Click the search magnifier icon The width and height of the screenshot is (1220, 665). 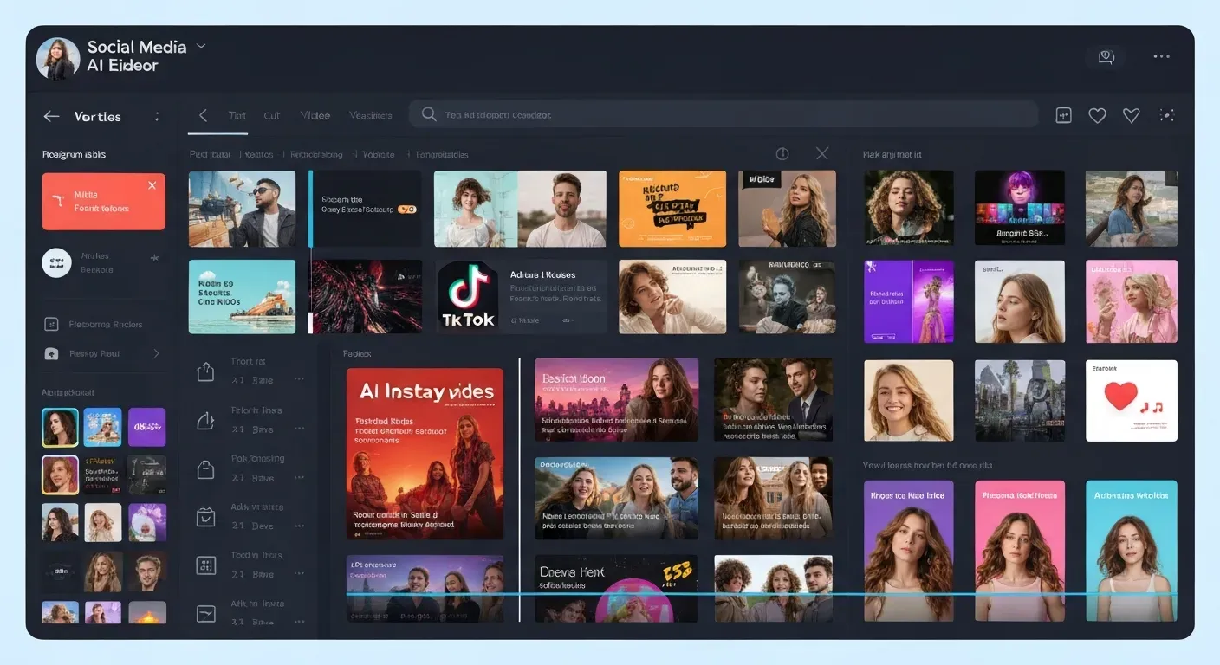coord(428,114)
